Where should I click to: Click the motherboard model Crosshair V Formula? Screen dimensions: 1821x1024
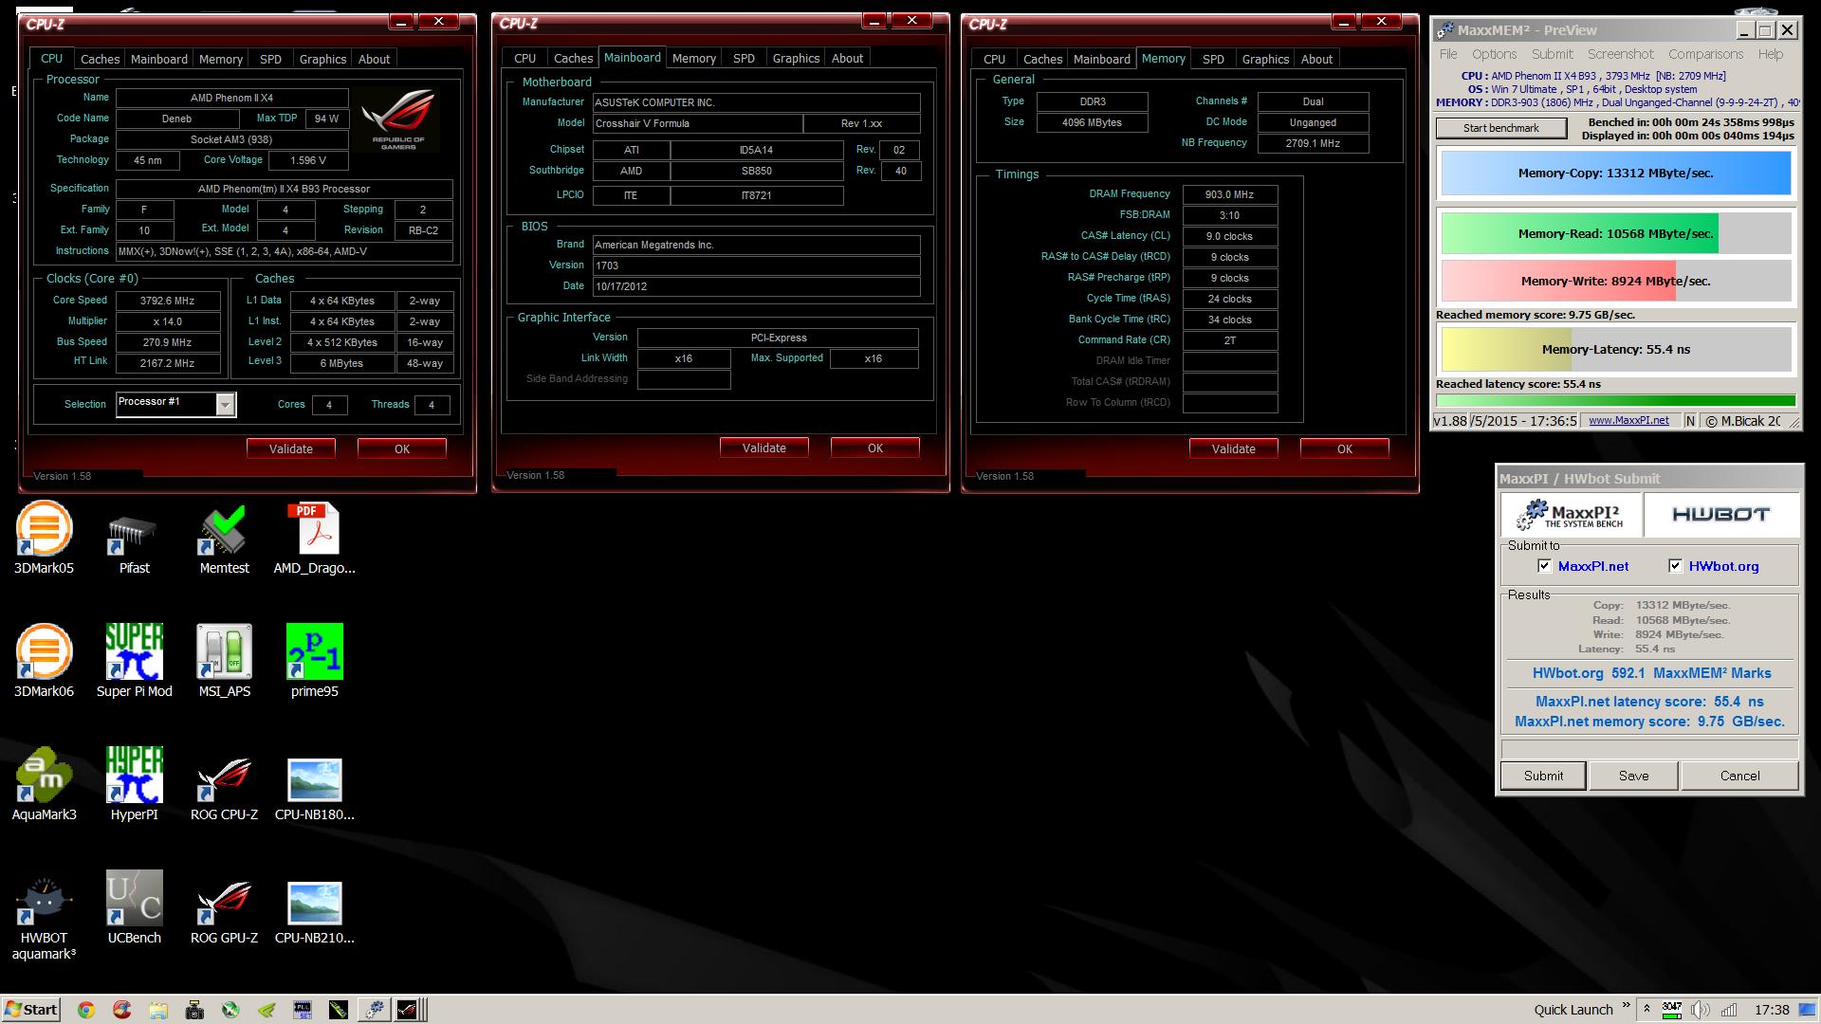click(697, 123)
